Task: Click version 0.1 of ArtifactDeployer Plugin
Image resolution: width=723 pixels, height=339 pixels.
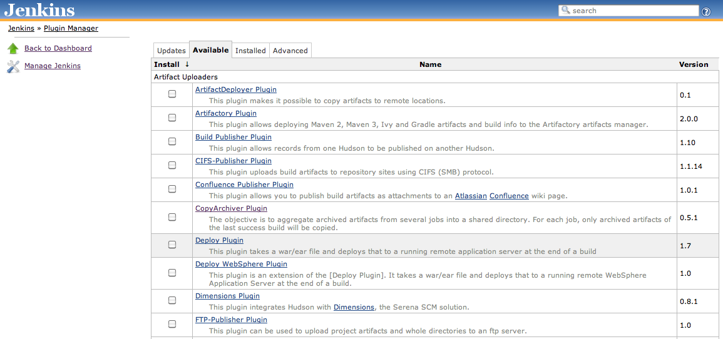Action: (x=685, y=95)
